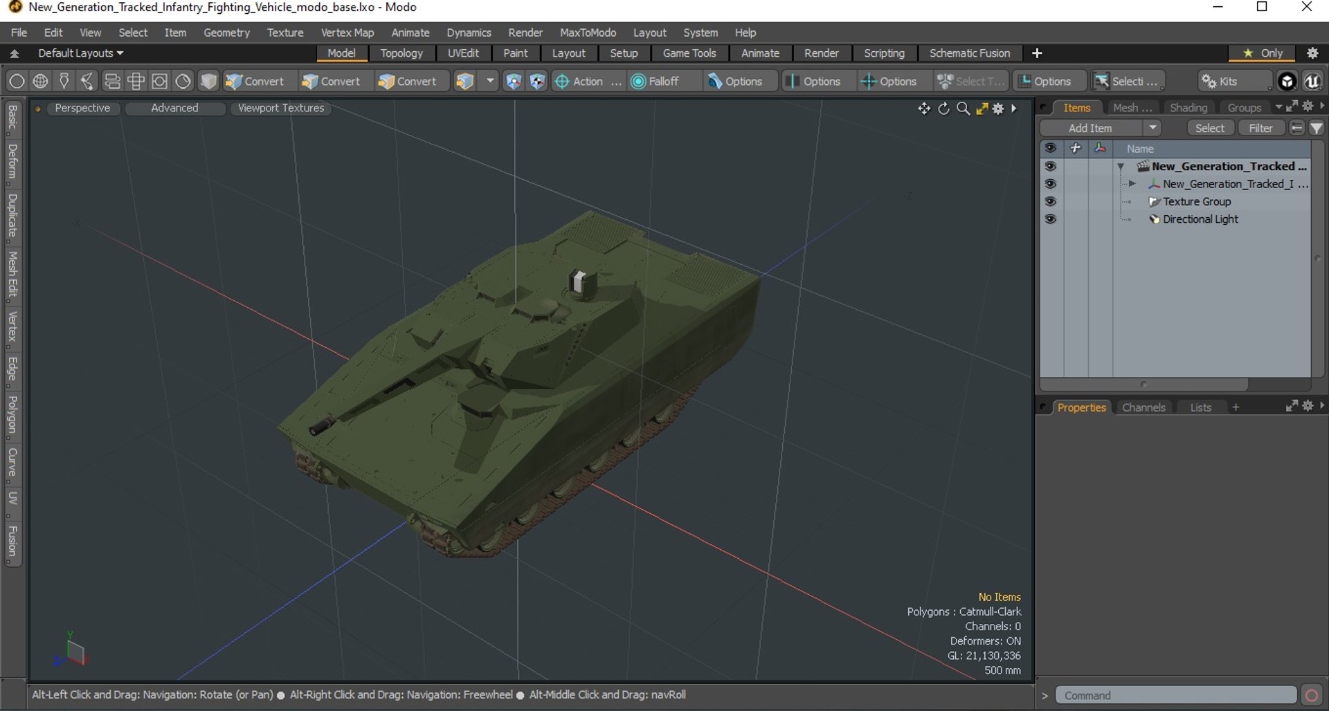Switch to the Shading panel tab

(1188, 107)
